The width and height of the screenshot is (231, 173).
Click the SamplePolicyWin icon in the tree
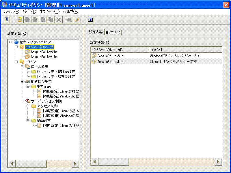click(x=27, y=52)
